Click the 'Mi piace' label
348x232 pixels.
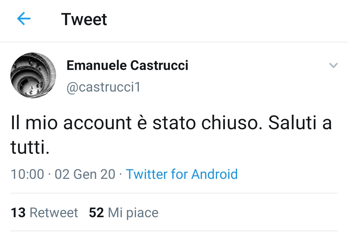pos(133,213)
